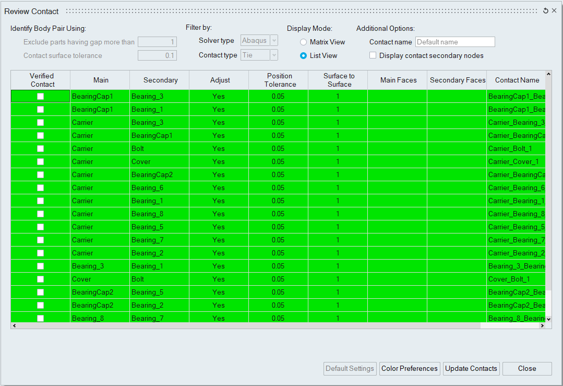Screen dimensions: 563x386
Task: Check Verified Contact for Cover Bolt row
Action: click(40, 279)
